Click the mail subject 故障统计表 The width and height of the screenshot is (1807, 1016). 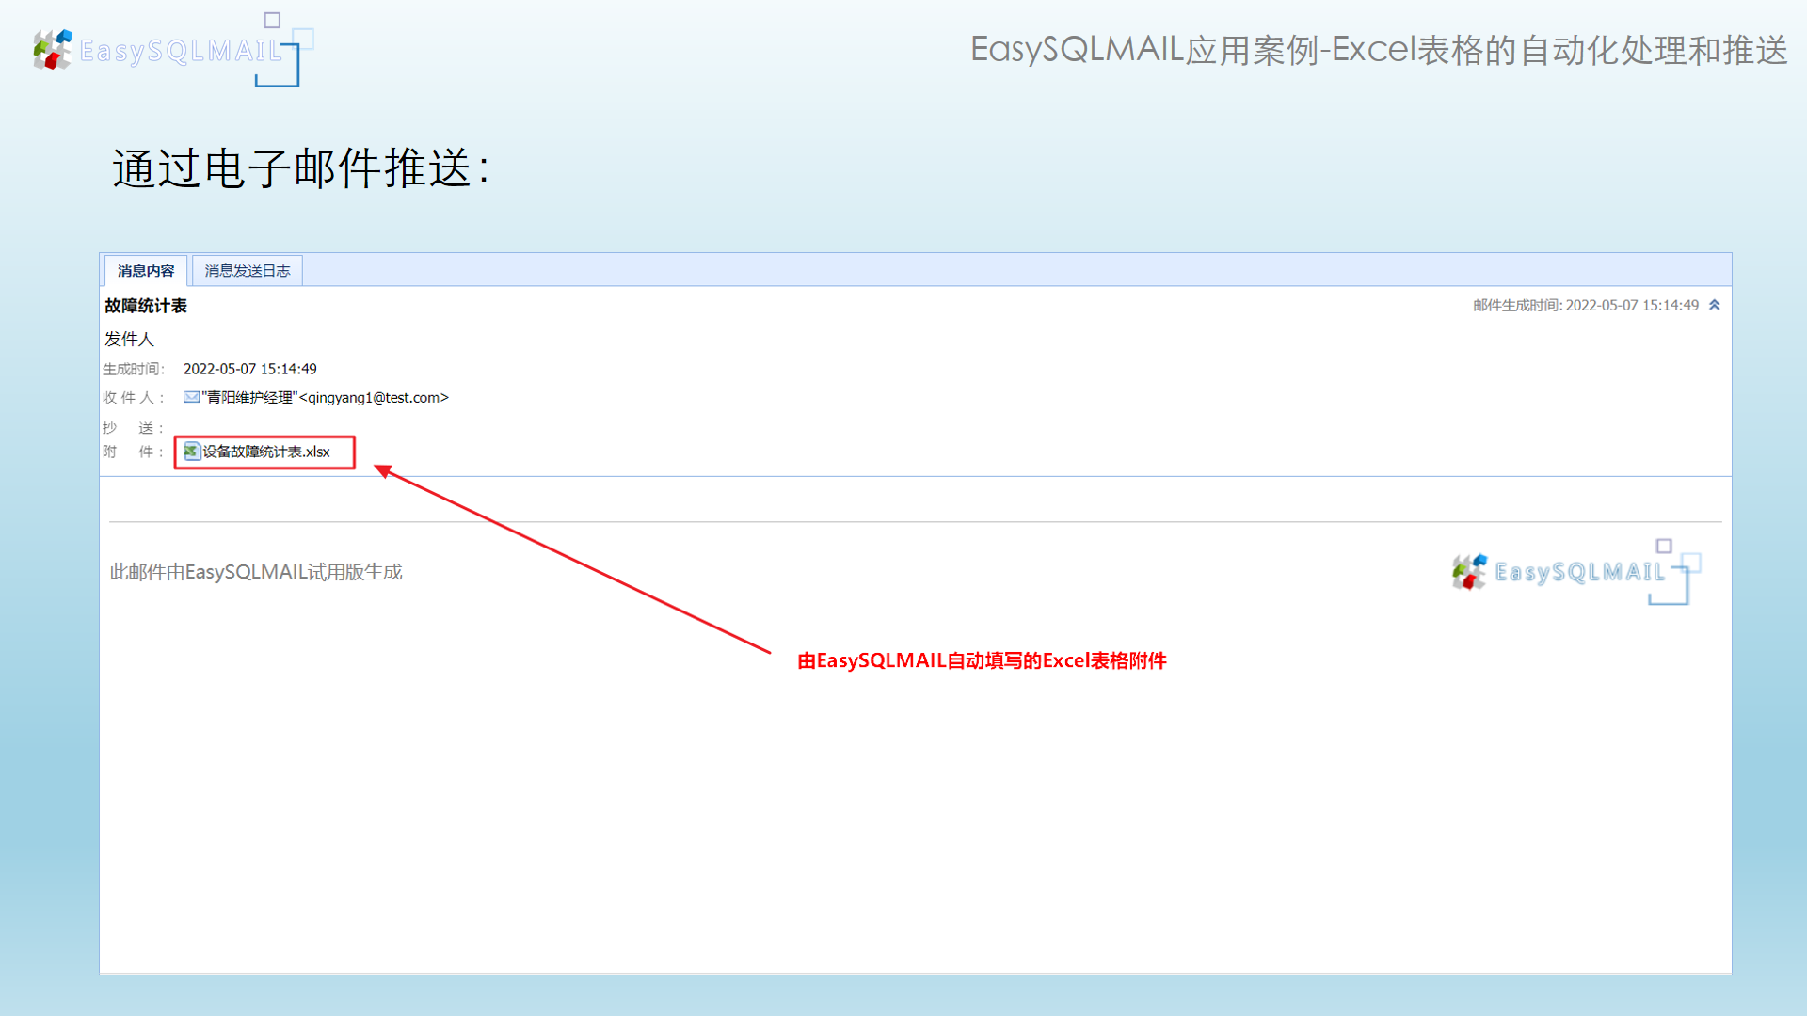(146, 306)
